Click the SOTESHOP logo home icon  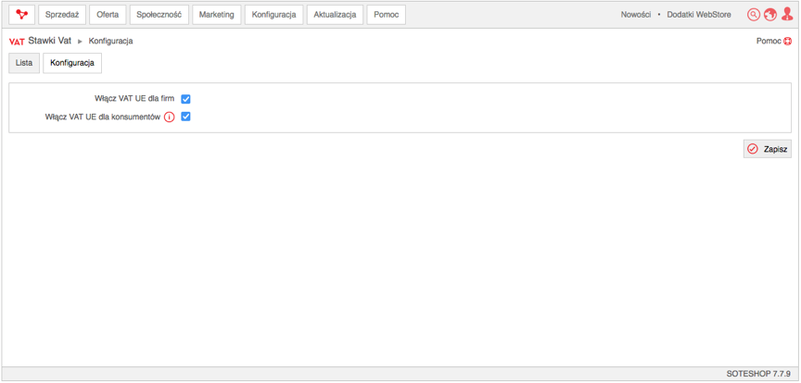22,15
